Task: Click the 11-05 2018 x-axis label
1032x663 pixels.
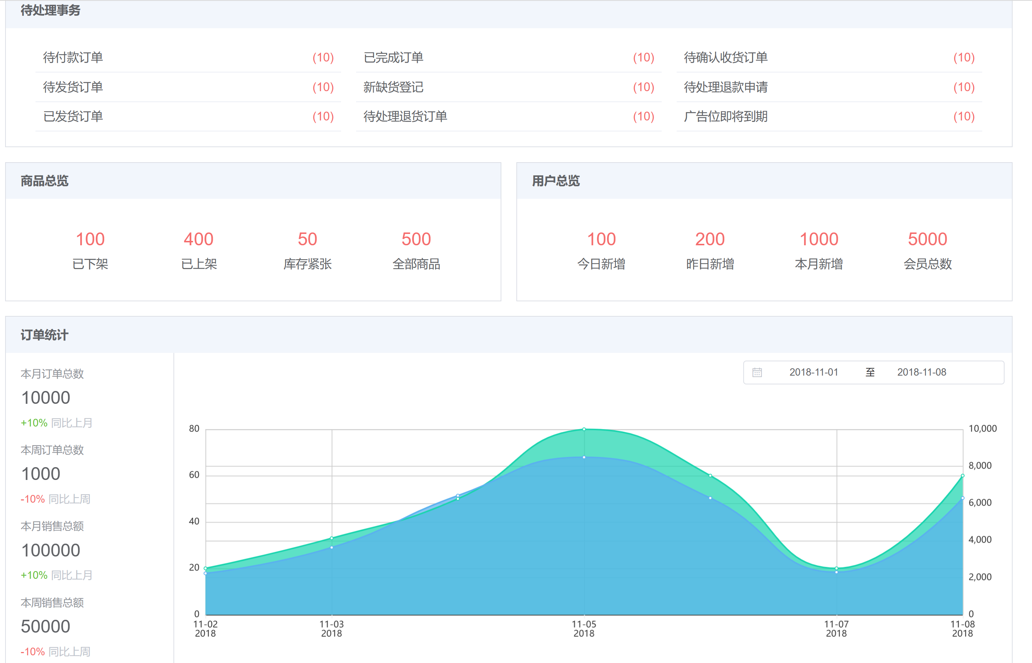Action: [x=584, y=629]
